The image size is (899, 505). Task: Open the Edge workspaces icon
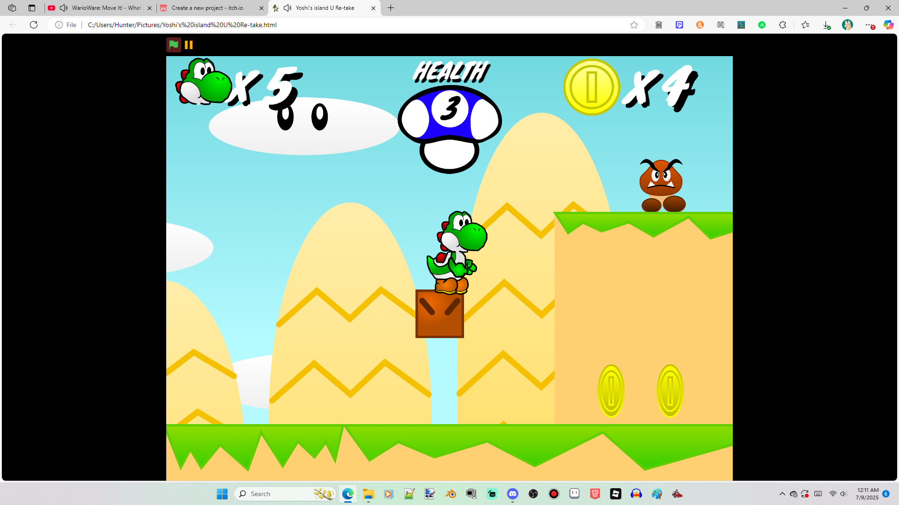point(12,8)
